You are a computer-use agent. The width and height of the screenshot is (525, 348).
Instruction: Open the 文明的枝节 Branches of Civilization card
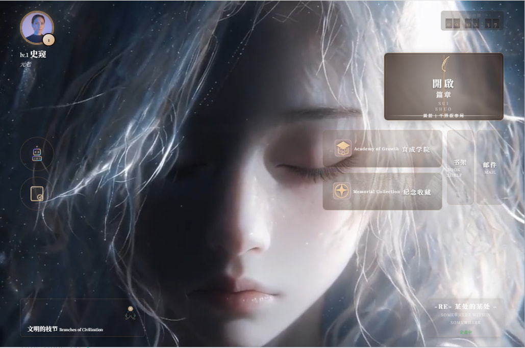click(82, 317)
